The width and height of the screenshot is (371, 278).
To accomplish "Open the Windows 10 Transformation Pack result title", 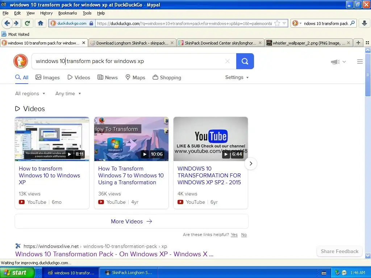I will pos(114,254).
